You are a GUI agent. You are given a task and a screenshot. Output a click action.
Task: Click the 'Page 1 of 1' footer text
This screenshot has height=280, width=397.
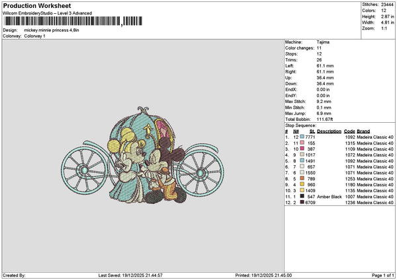pyautogui.click(x=383, y=275)
